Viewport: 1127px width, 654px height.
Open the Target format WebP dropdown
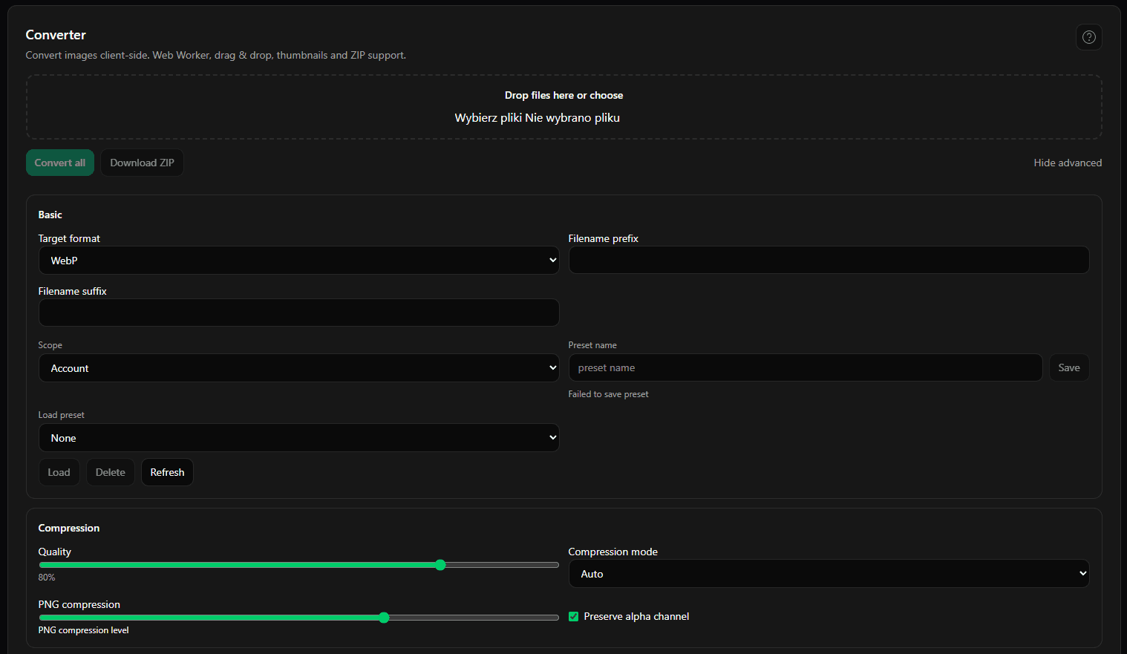[x=298, y=261]
